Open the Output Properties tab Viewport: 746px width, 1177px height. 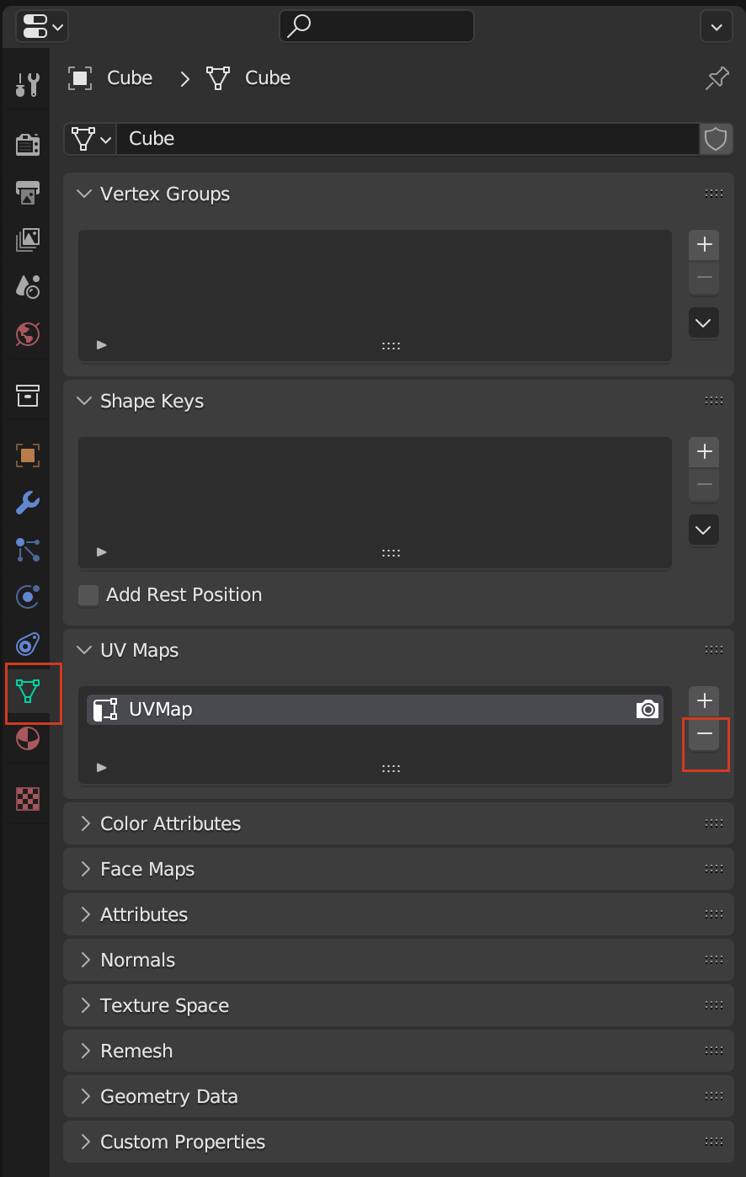[x=27, y=192]
